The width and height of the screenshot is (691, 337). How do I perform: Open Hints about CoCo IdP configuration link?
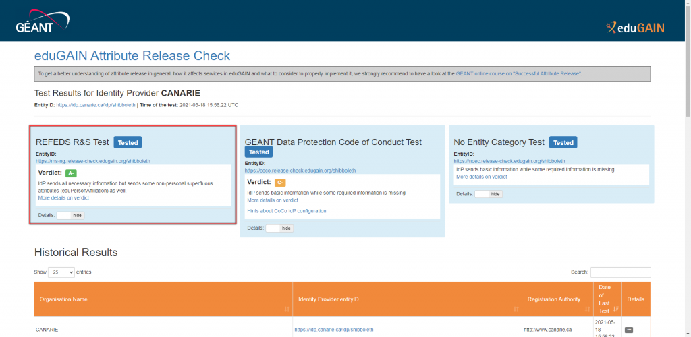click(x=286, y=211)
